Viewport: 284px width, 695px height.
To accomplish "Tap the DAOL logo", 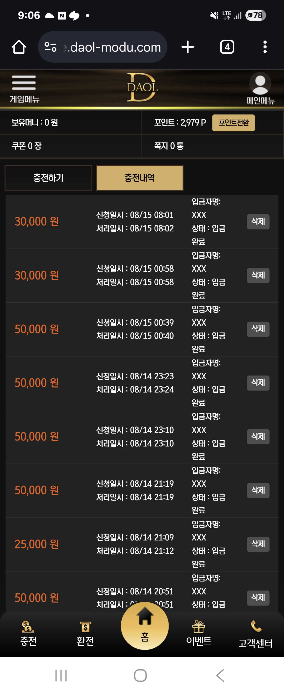I will pos(142,87).
